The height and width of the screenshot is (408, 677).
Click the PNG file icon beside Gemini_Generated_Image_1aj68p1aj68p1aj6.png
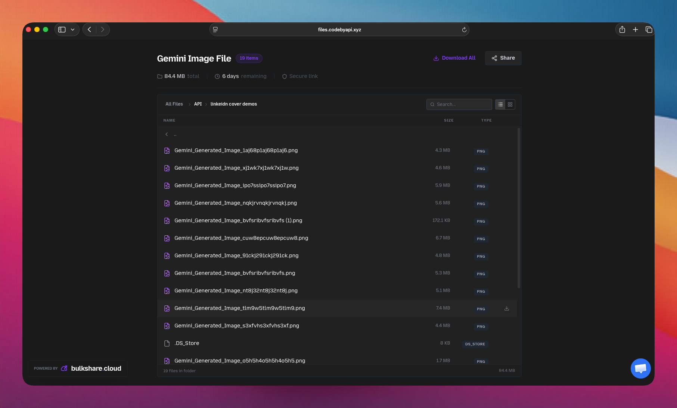point(167,151)
